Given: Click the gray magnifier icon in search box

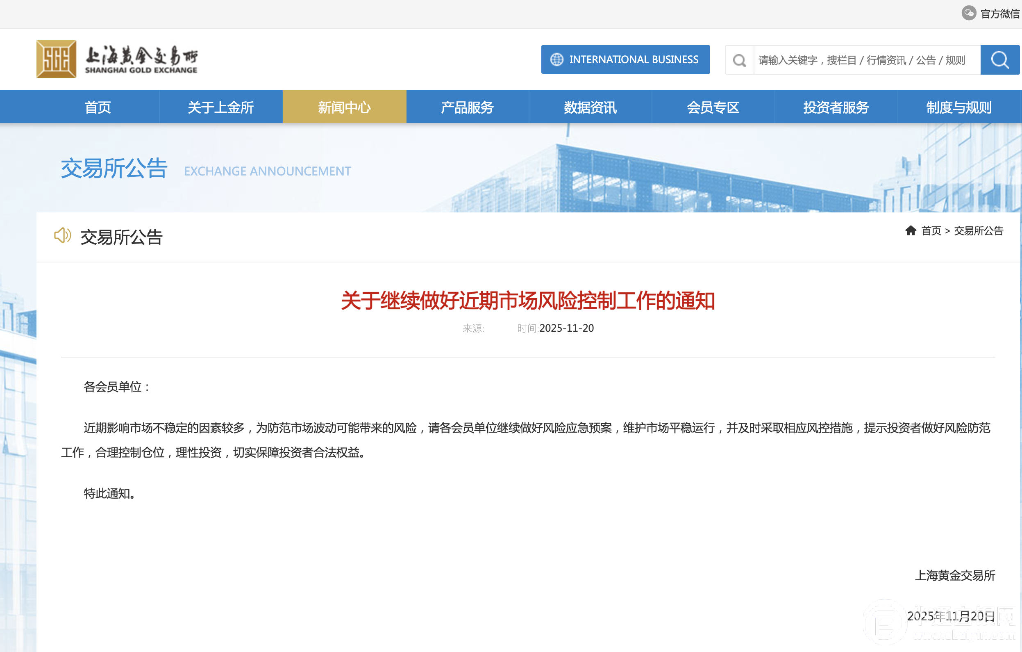Looking at the screenshot, I should pyautogui.click(x=739, y=60).
